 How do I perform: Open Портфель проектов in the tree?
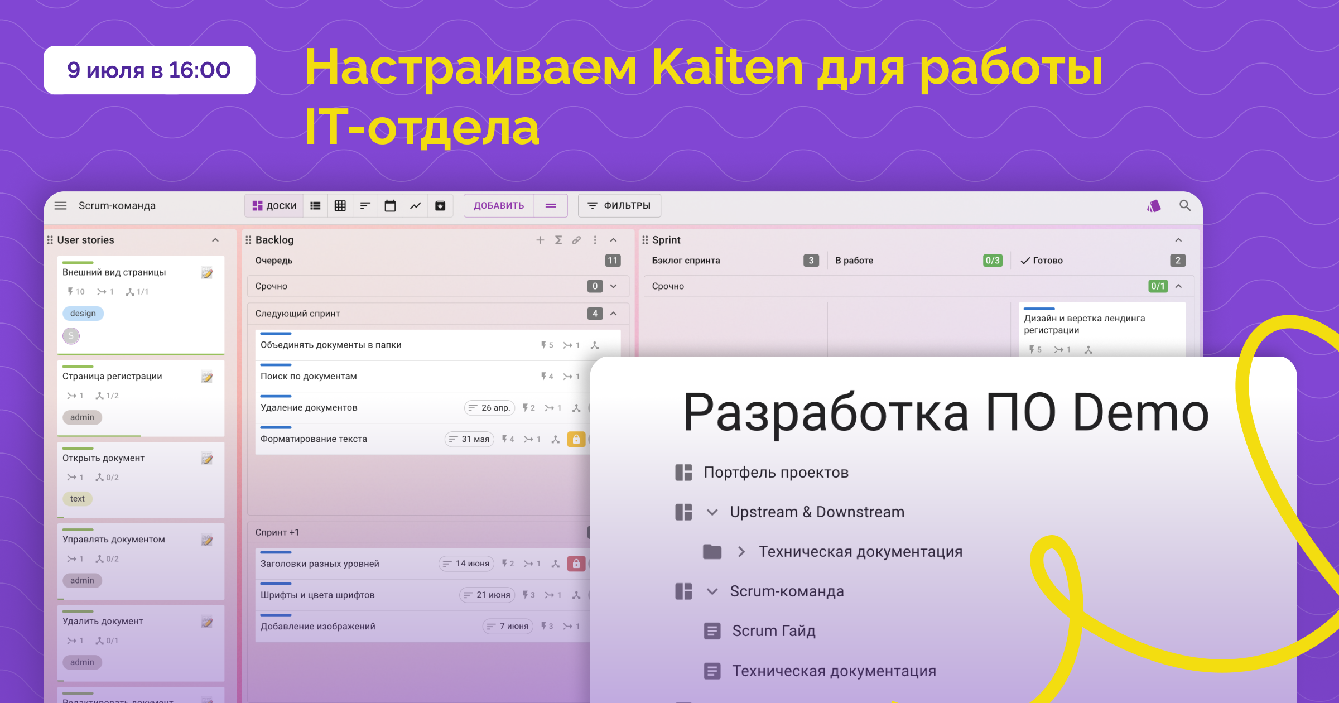776,473
